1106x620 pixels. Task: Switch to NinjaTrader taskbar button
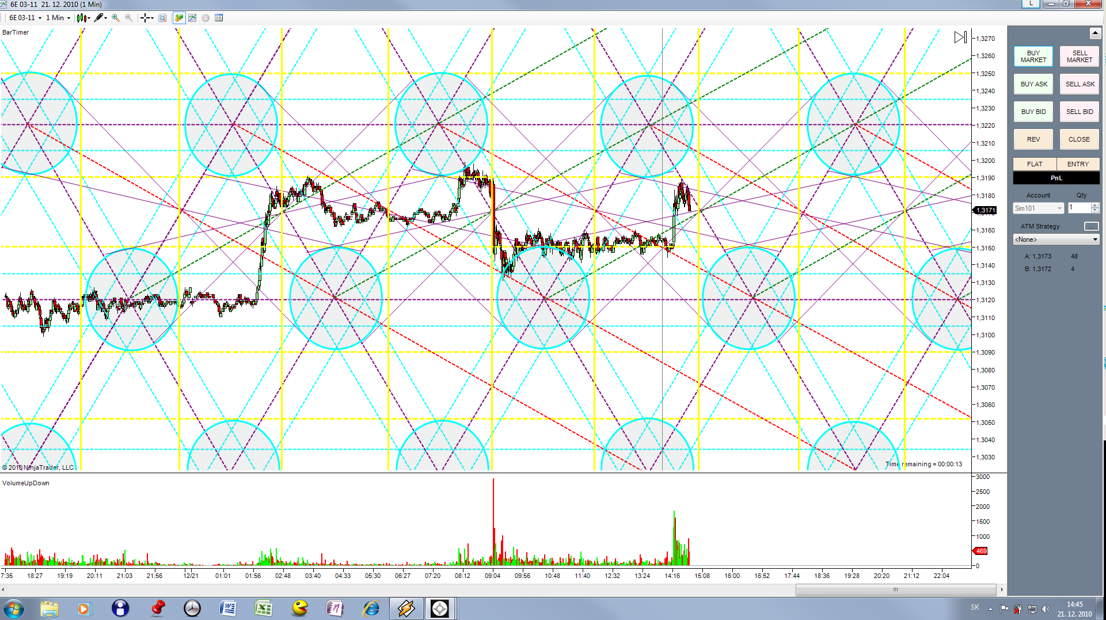440,608
